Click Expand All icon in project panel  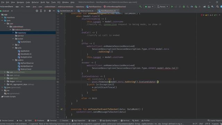[41, 11]
